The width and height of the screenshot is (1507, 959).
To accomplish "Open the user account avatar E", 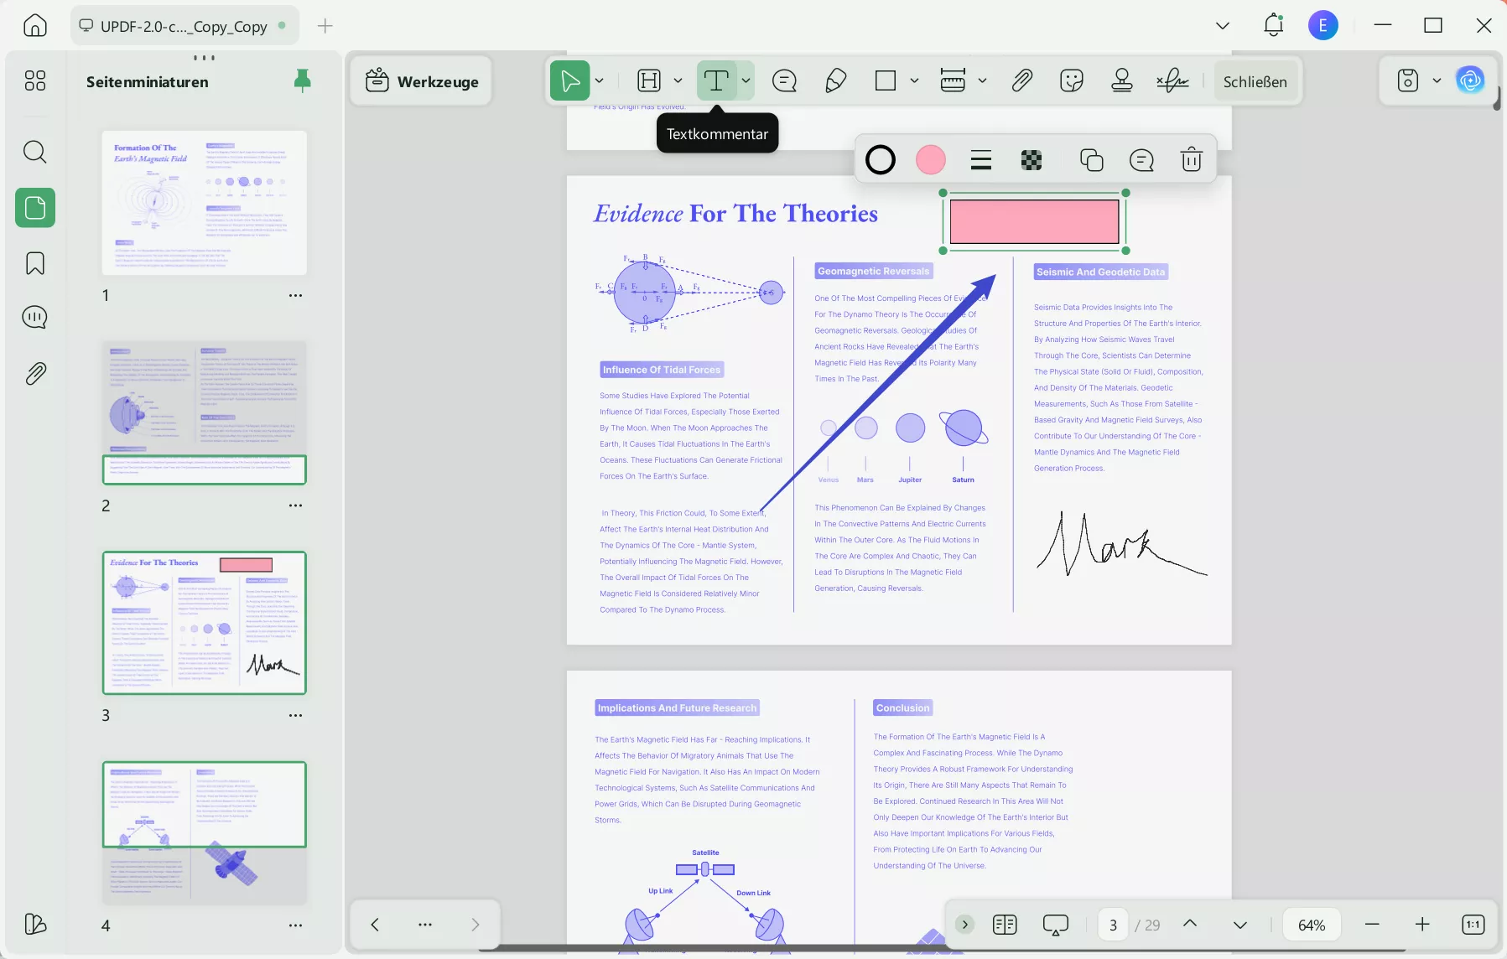I will [1323, 25].
